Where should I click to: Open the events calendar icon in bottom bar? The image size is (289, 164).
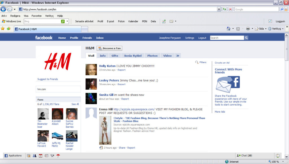(41, 156)
